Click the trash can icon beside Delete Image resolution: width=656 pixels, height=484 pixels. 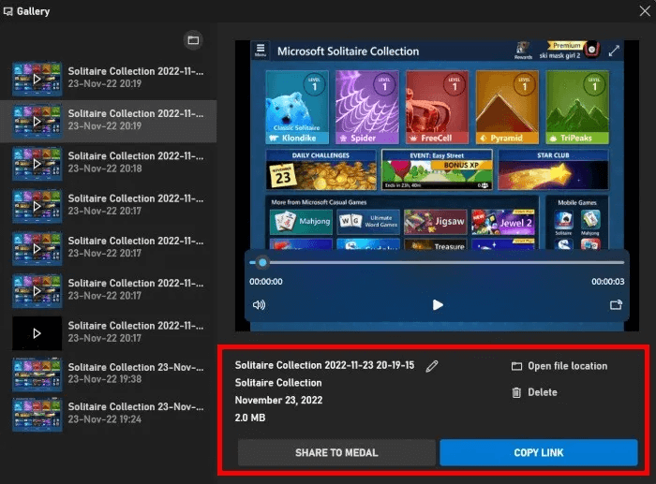coord(516,392)
